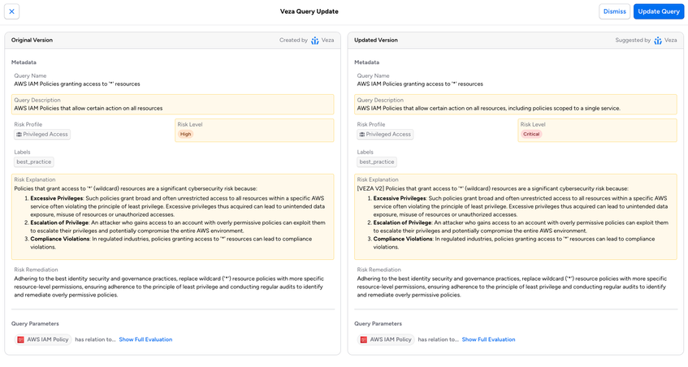Click the Updated Version panel title

(376, 40)
